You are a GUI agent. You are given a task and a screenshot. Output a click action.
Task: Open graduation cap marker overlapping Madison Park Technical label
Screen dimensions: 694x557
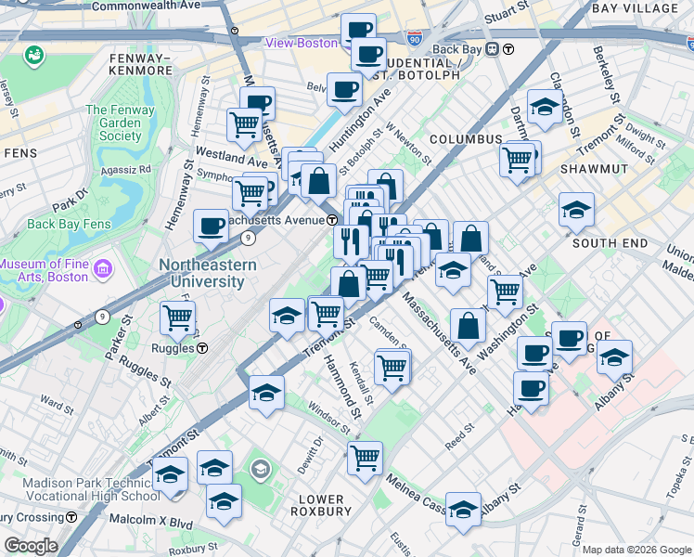tap(170, 476)
